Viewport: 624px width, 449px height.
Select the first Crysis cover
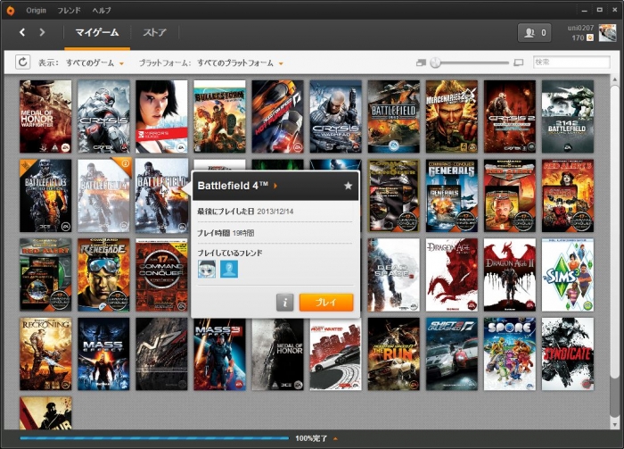[x=103, y=116]
